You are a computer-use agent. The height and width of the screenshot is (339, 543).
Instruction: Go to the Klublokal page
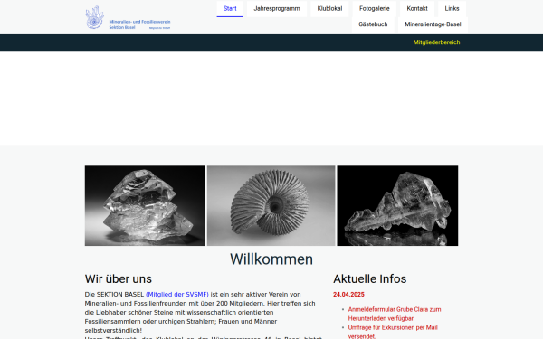coord(329,9)
